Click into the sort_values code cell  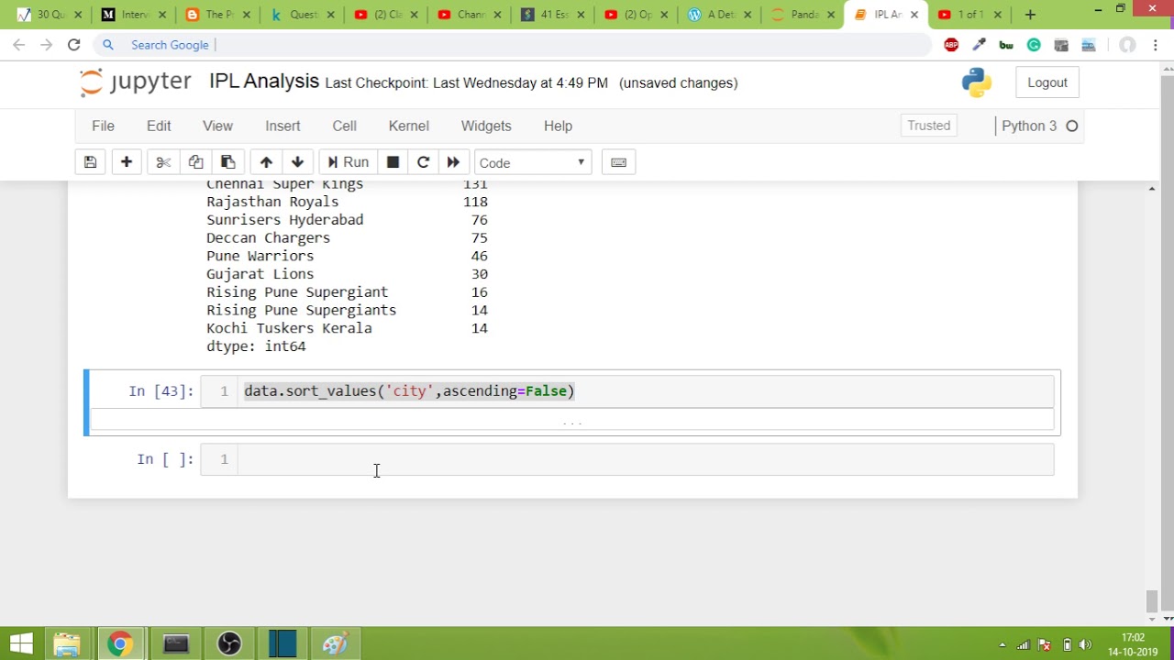pos(647,391)
